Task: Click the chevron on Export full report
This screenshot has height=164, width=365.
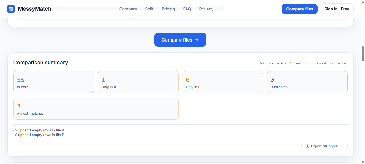Action: tap(342, 146)
